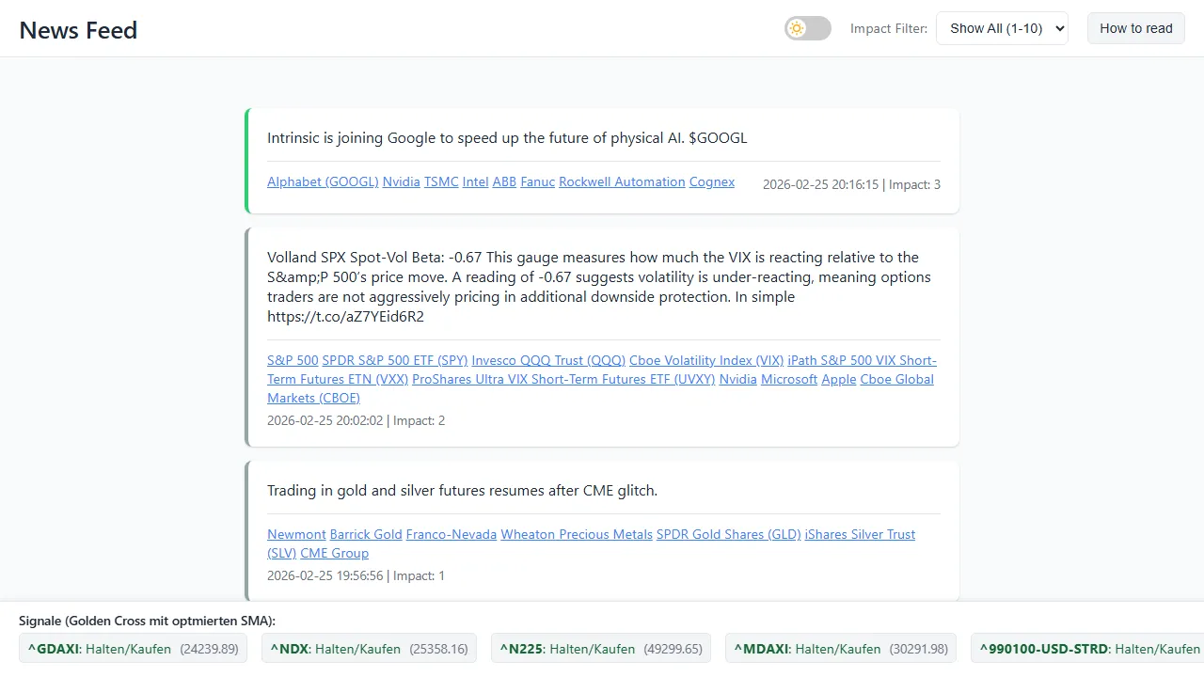Click the How to read button

tap(1135, 28)
